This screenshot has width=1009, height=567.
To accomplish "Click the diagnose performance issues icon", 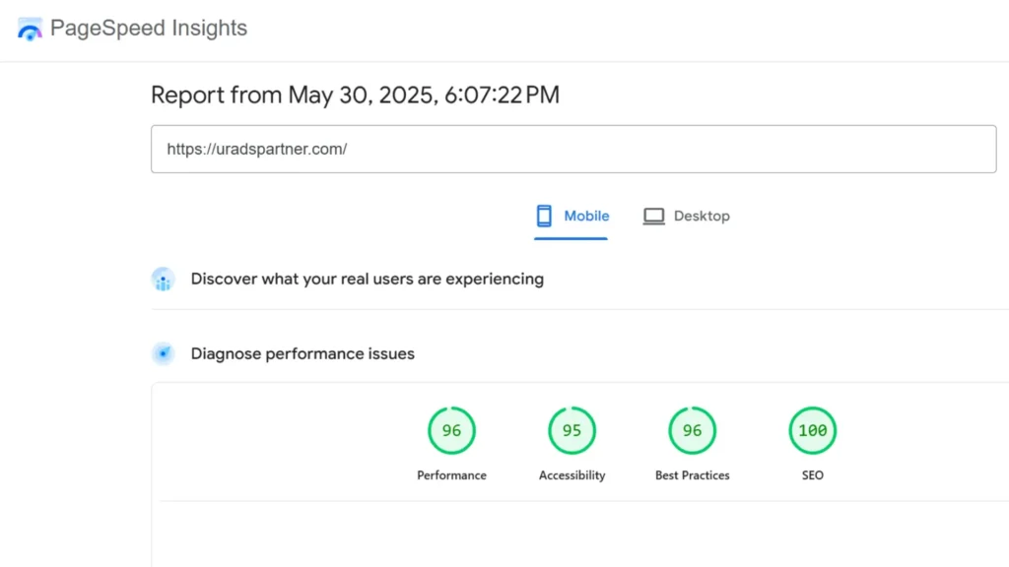I will coord(164,353).
